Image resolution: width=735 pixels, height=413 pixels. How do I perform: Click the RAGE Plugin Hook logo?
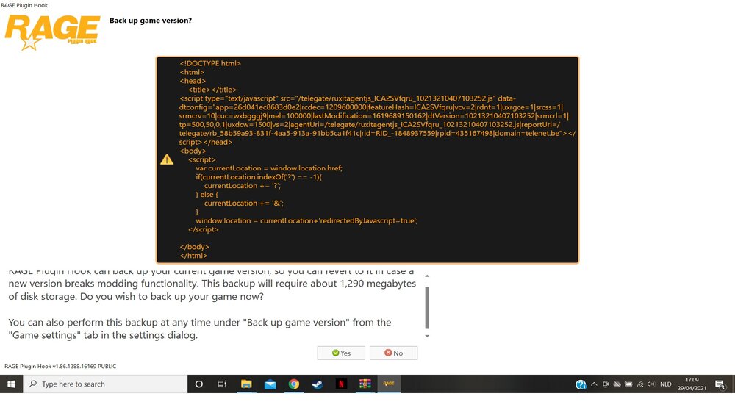click(52, 32)
